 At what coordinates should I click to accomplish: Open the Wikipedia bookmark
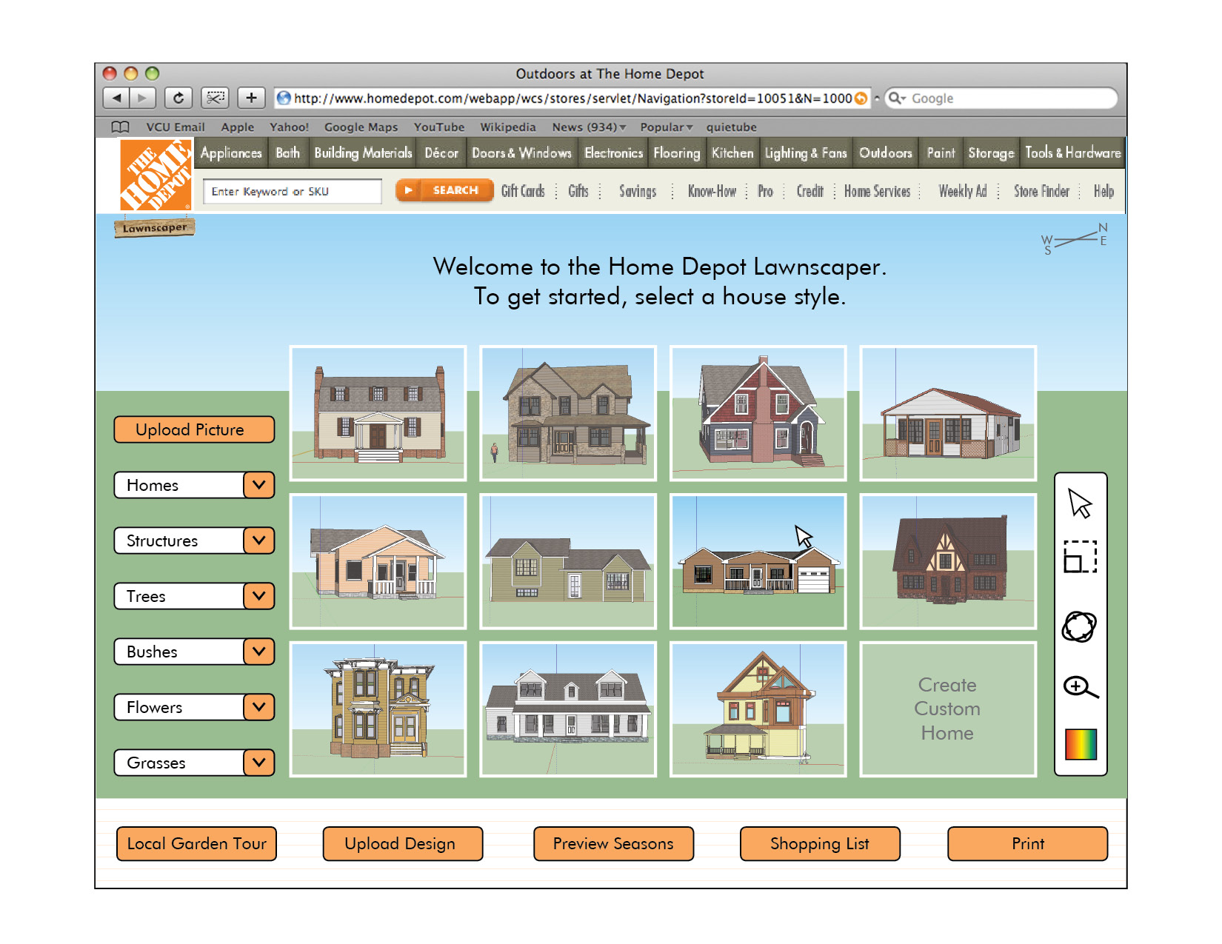tap(508, 127)
